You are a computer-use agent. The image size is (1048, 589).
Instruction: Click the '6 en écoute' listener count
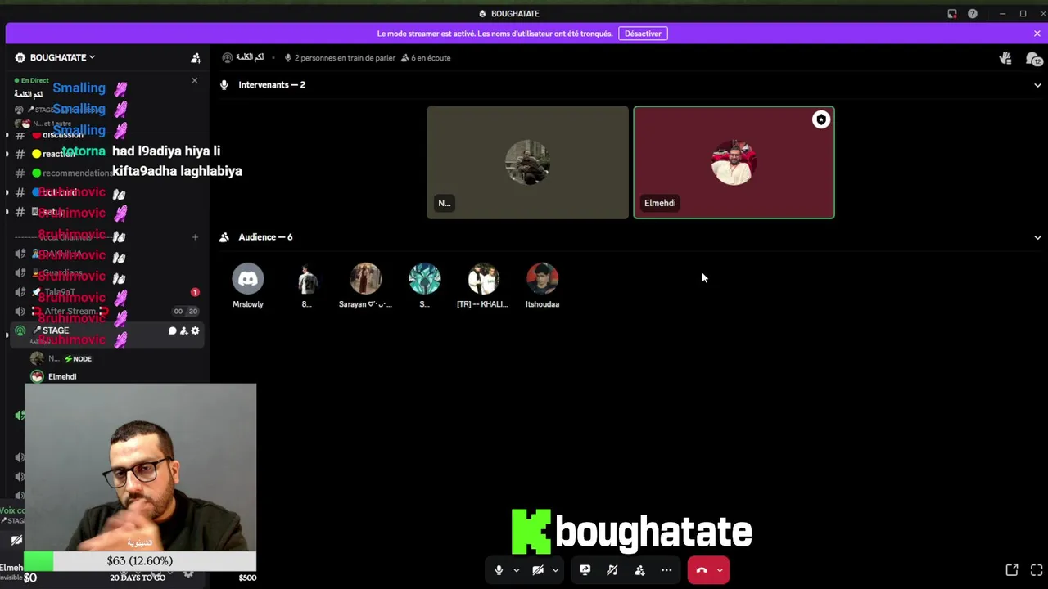[x=431, y=58]
